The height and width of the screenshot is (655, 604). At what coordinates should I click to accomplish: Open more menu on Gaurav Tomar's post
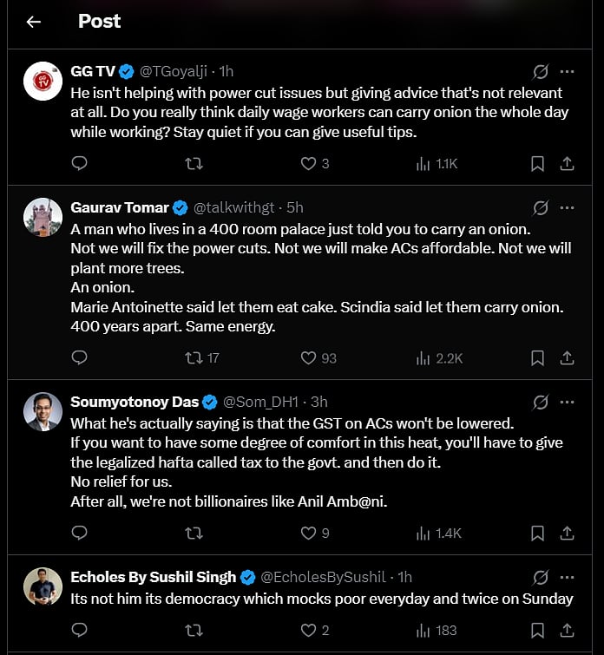[567, 207]
